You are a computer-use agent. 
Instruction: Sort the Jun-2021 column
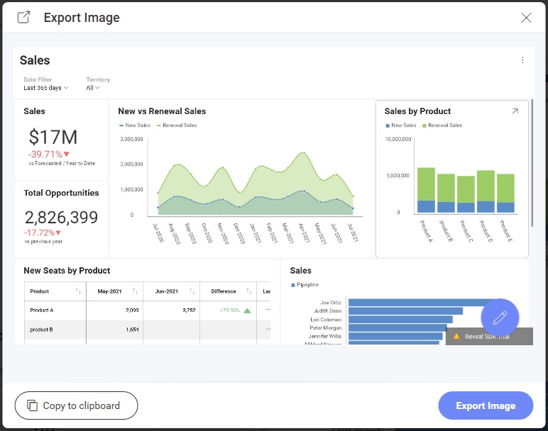192,291
